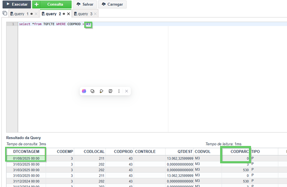Open three-dot more options in floating toolbar
Screen dimensions: 287x187
click(x=119, y=91)
